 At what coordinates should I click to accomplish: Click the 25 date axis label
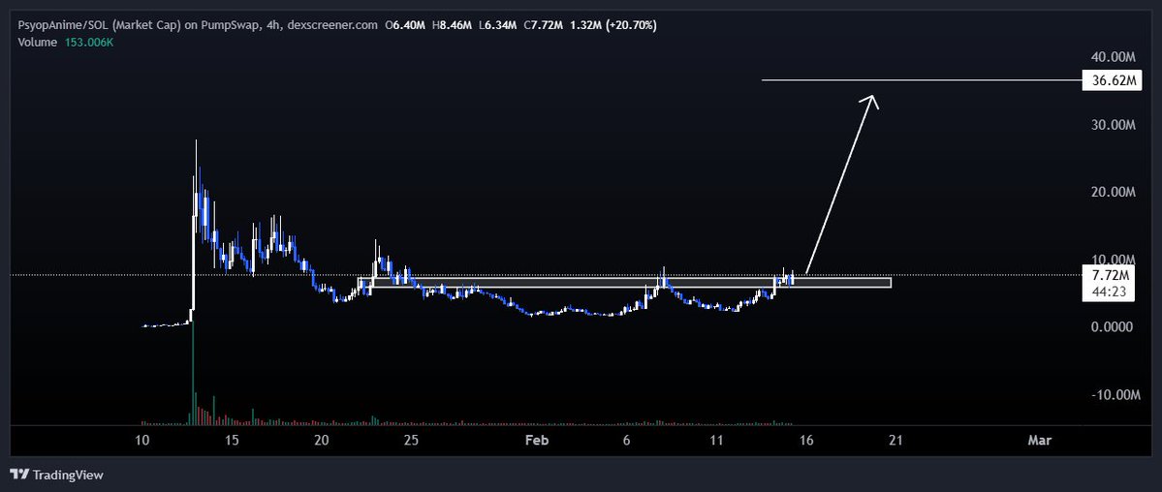(x=411, y=440)
